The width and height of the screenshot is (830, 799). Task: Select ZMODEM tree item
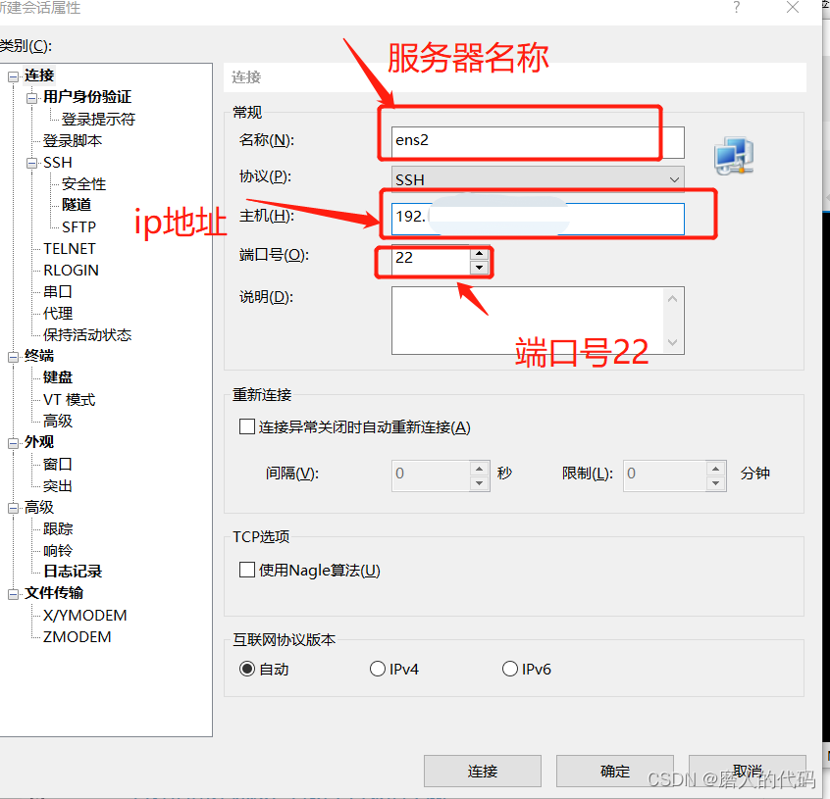77,637
